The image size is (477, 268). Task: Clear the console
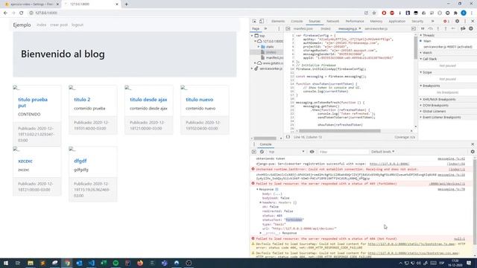262,152
